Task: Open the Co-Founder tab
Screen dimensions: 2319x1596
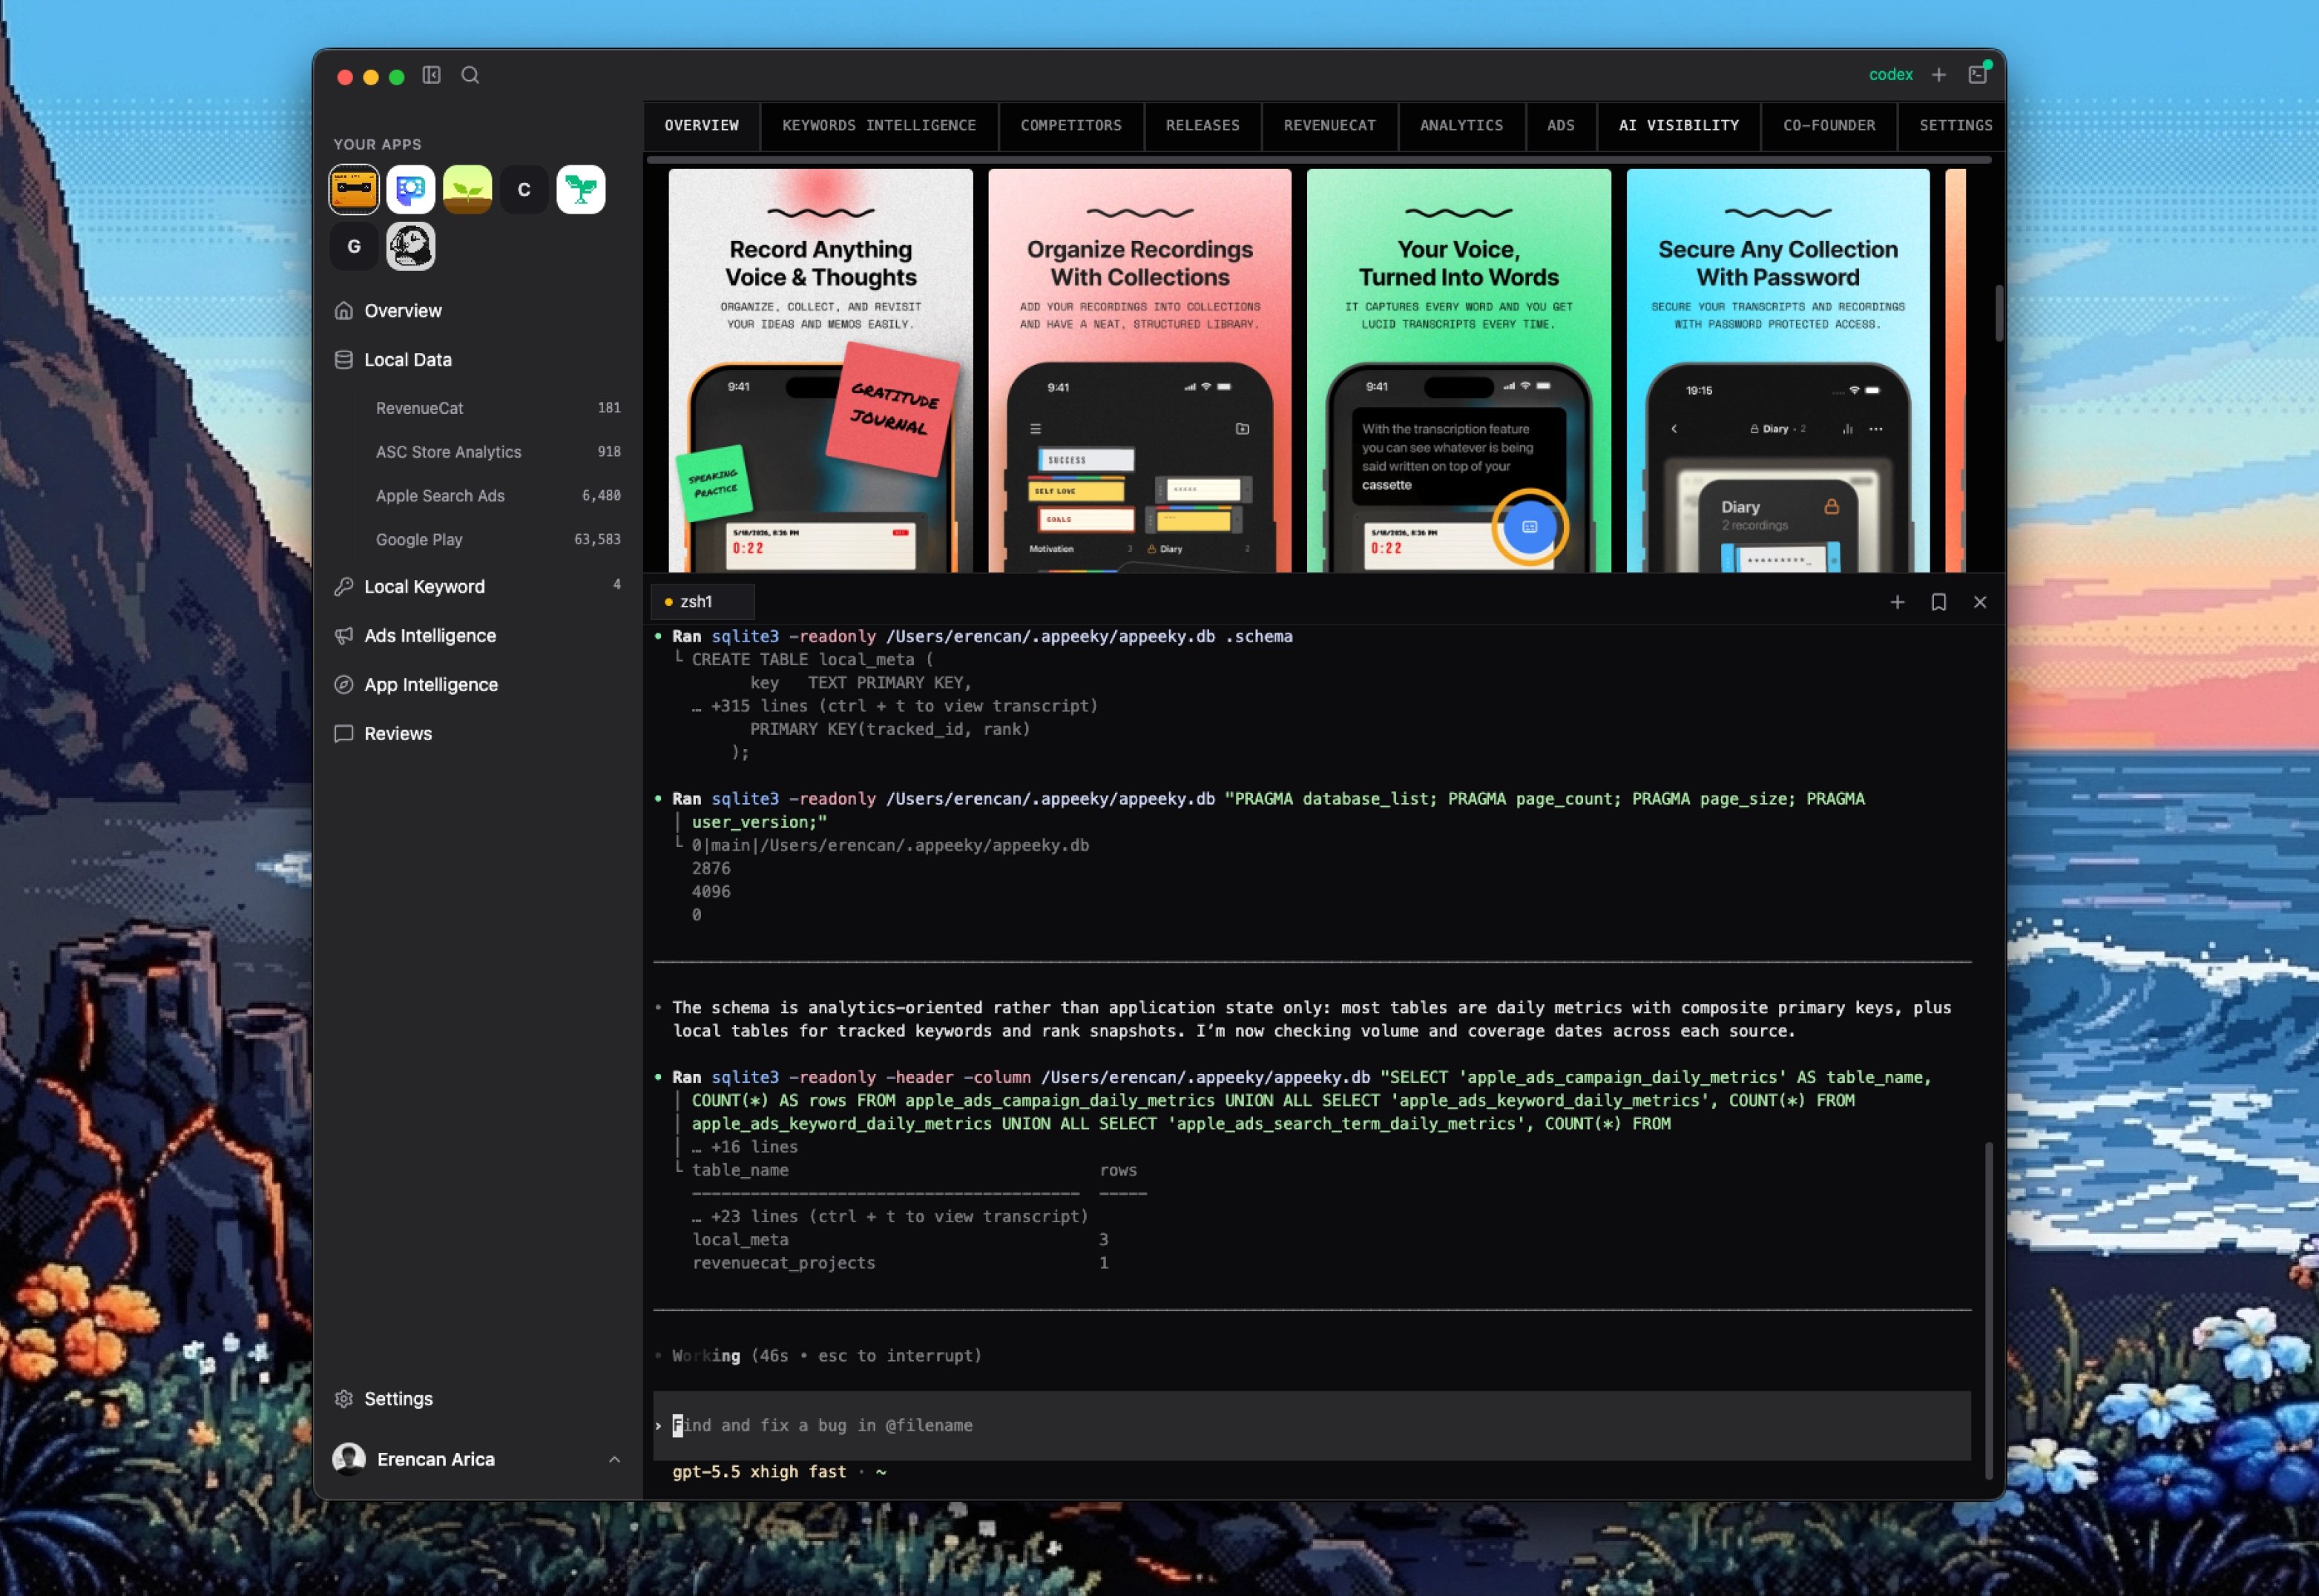Action: 1829,126
